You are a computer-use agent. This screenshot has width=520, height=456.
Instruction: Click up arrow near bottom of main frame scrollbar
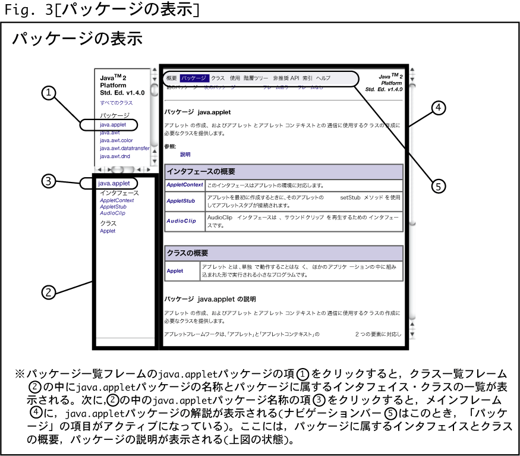tap(412, 325)
